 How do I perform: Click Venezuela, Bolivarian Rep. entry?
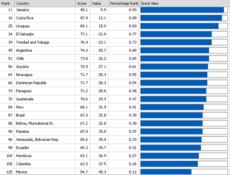pyautogui.click(x=37, y=139)
